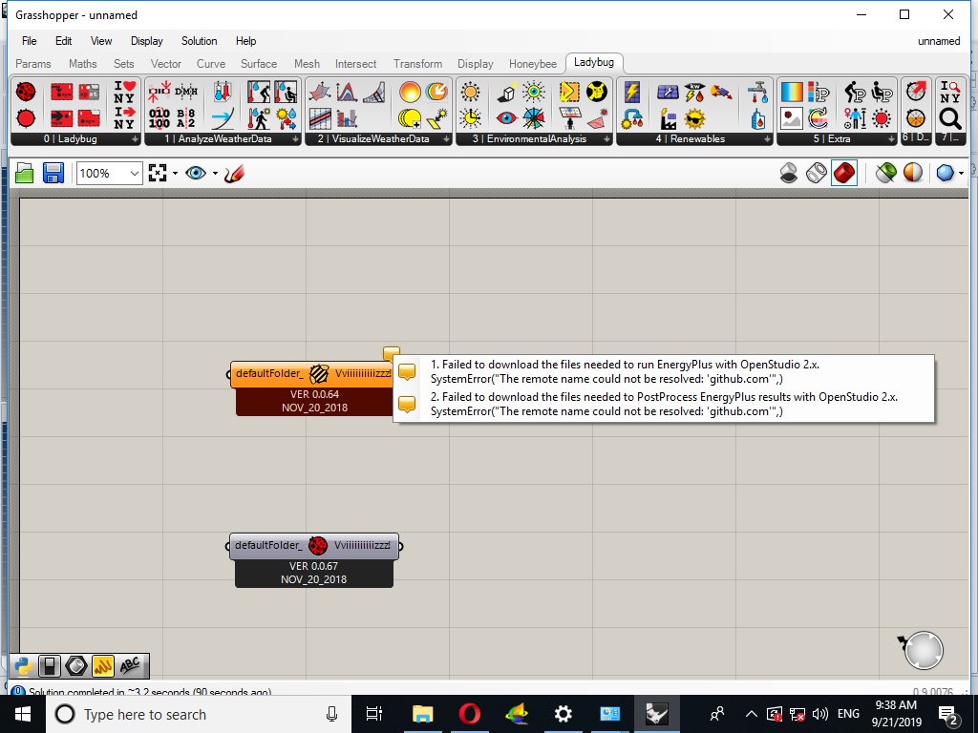Click the zoom extents icon in the canvas toolbar
978x733 pixels.
pos(158,173)
